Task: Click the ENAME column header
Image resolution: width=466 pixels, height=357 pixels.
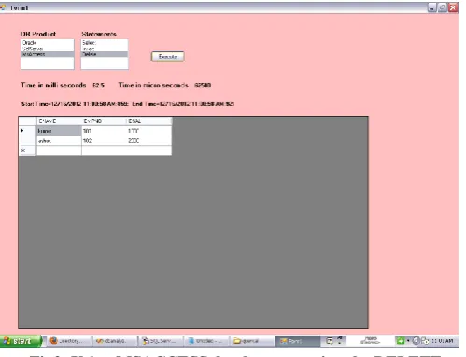Action: click(59, 121)
